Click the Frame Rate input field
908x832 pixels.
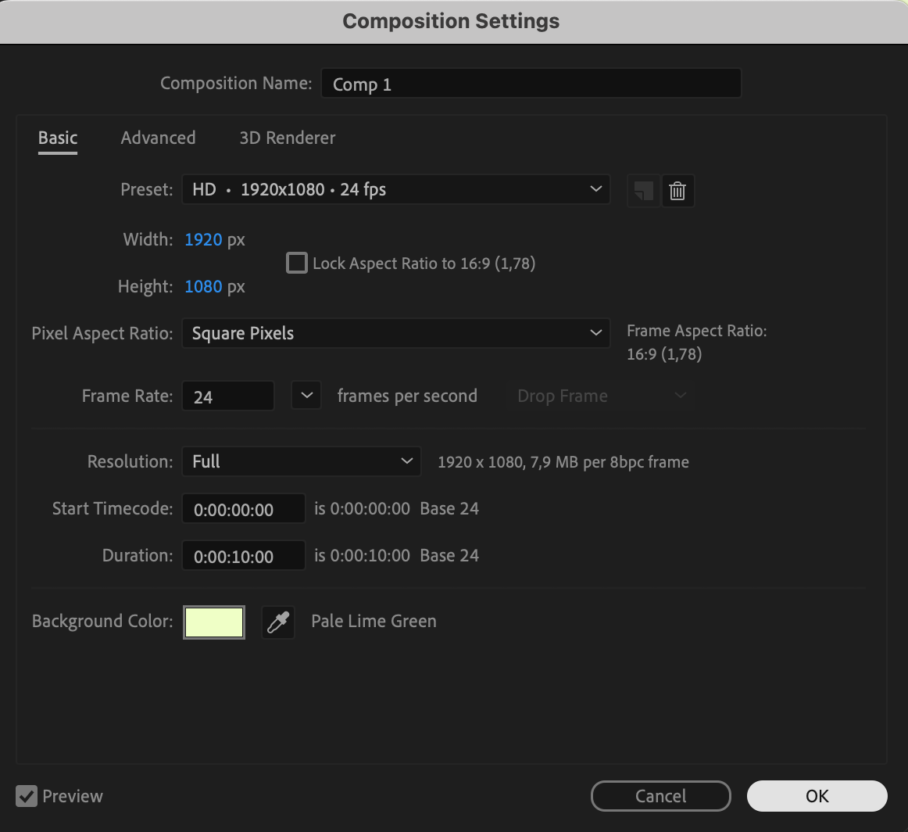[227, 396]
